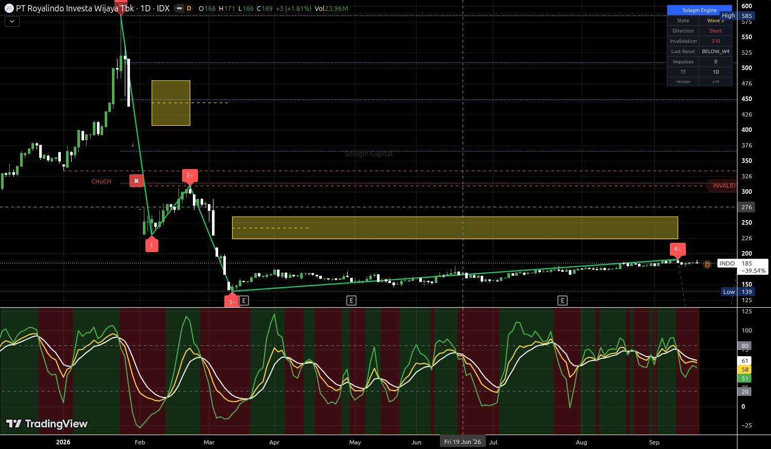Click the grey market status pill icon
771x449 pixels.
tap(179, 8)
